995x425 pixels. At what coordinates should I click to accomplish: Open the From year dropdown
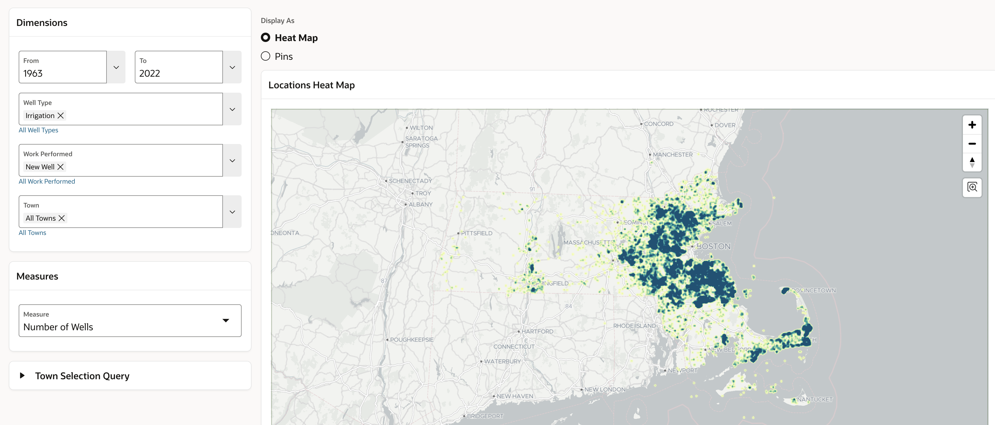click(116, 67)
